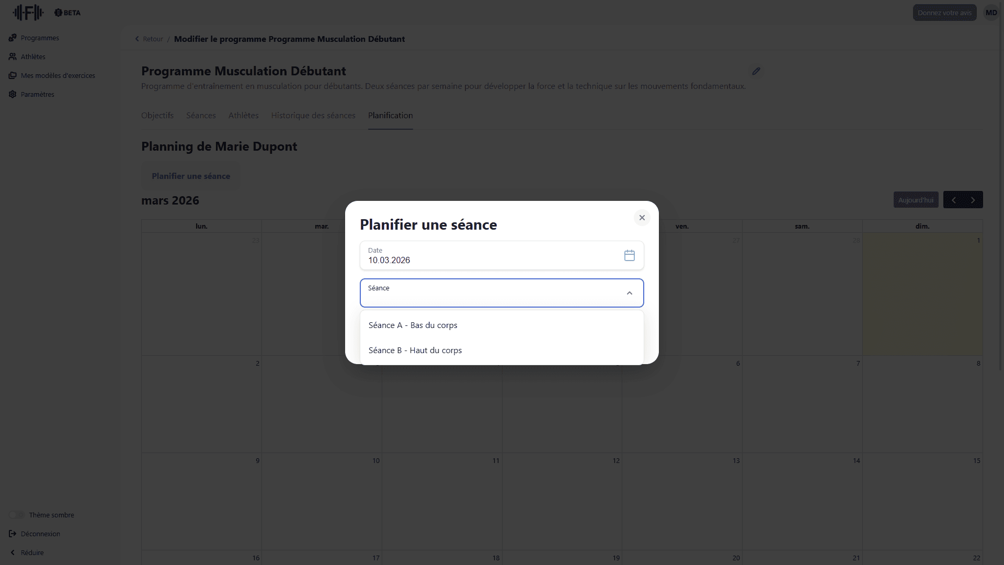
Task: Choose Séance B - Haut du corps
Action: [415, 350]
